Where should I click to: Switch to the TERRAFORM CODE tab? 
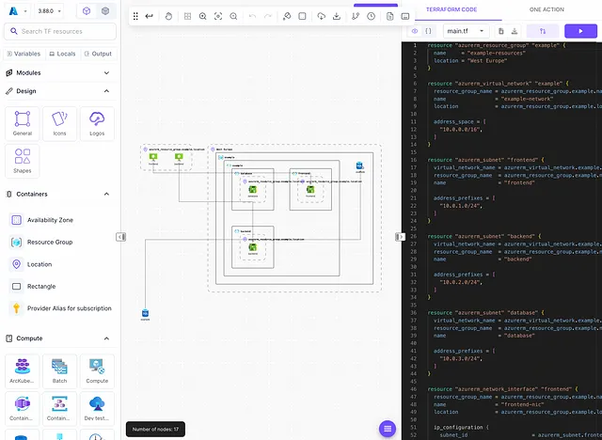point(451,9)
